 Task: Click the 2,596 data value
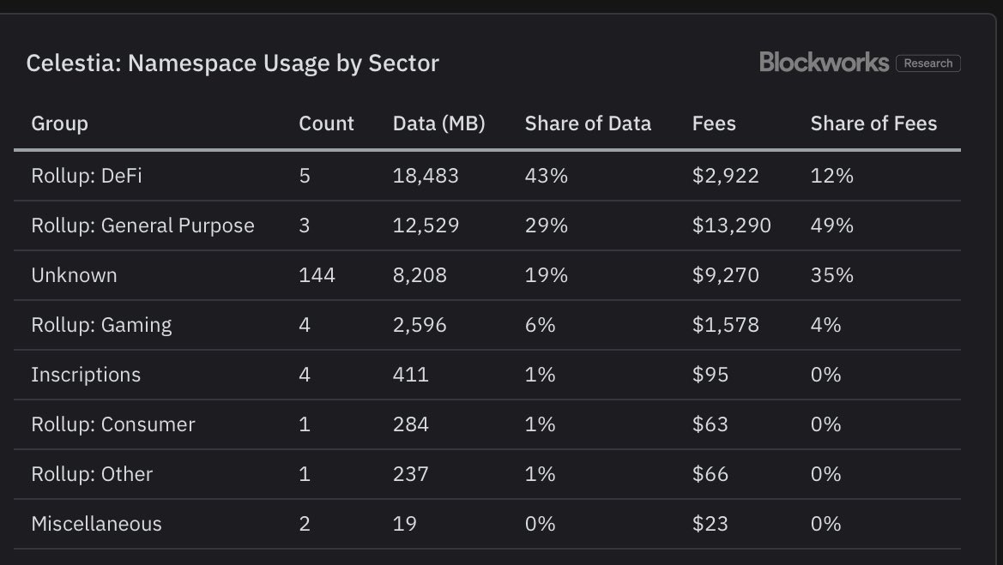coord(420,325)
